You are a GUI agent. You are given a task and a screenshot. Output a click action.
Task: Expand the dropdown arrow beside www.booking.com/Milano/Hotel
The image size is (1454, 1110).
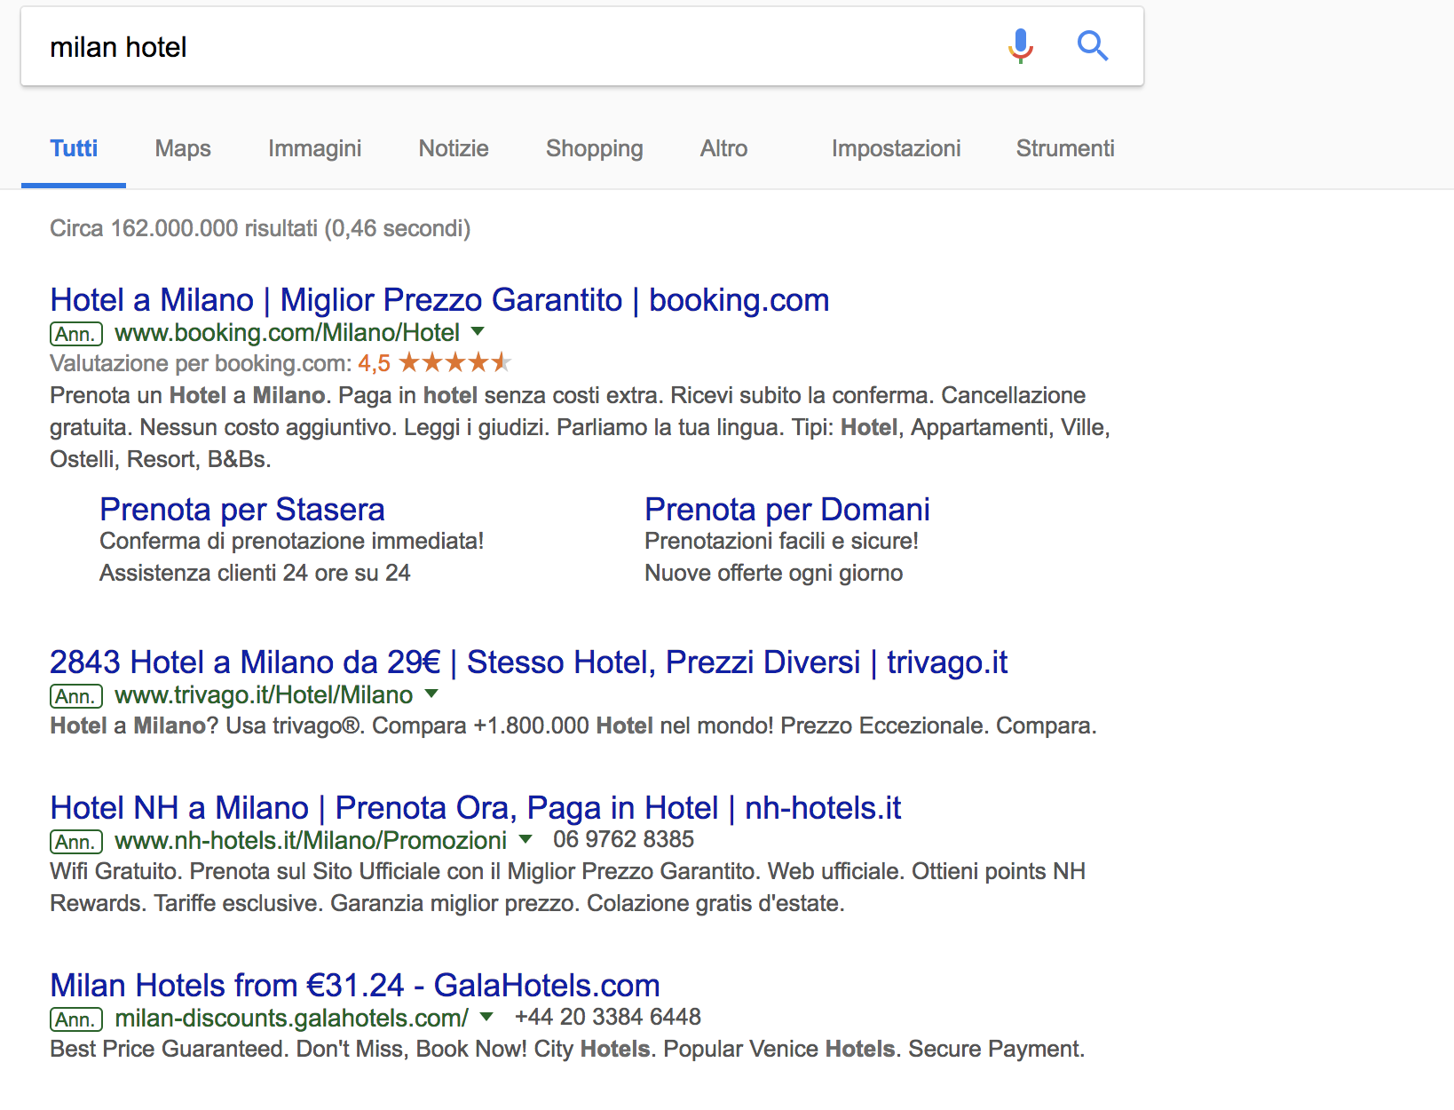[478, 331]
